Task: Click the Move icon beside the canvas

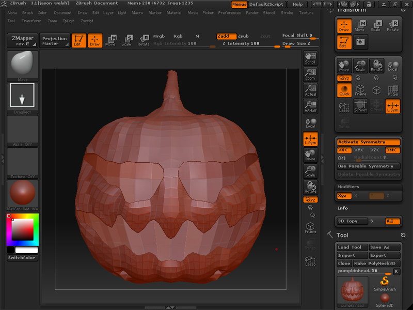Action: (310, 155)
